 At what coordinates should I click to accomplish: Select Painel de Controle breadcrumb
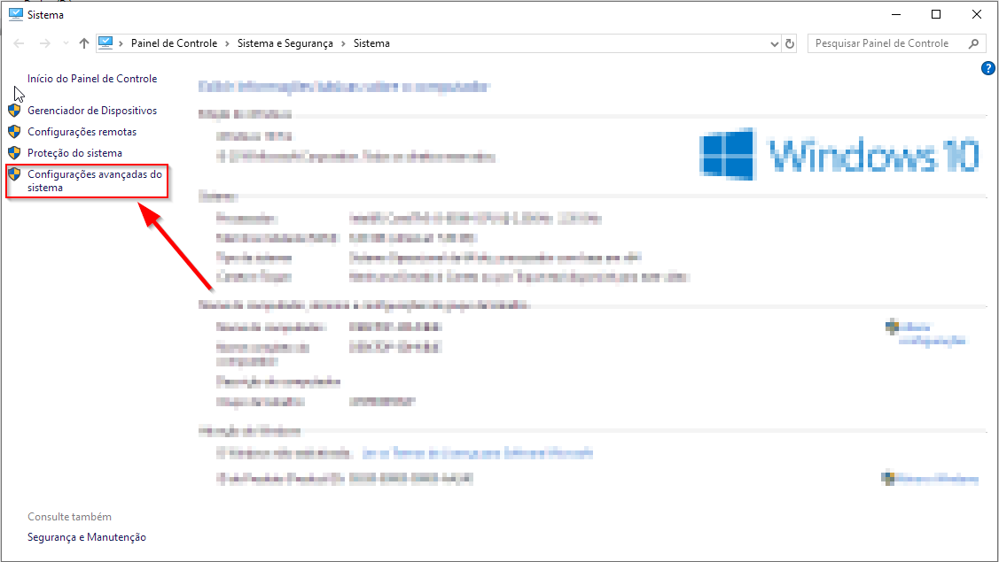[x=174, y=43]
